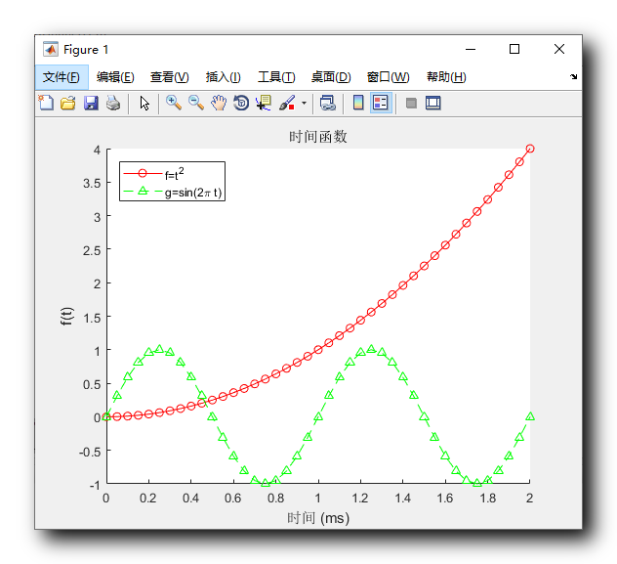617x564 pixels.
Task: Select the Zoom In magnifier tool
Action: tap(174, 104)
